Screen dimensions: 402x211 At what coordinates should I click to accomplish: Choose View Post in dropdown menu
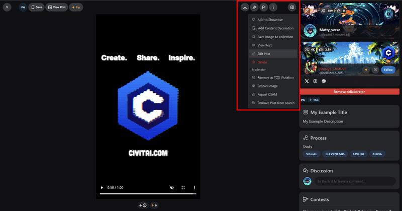(x=273, y=45)
